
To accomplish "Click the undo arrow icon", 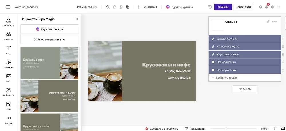I will pyautogui.click(x=108, y=7).
